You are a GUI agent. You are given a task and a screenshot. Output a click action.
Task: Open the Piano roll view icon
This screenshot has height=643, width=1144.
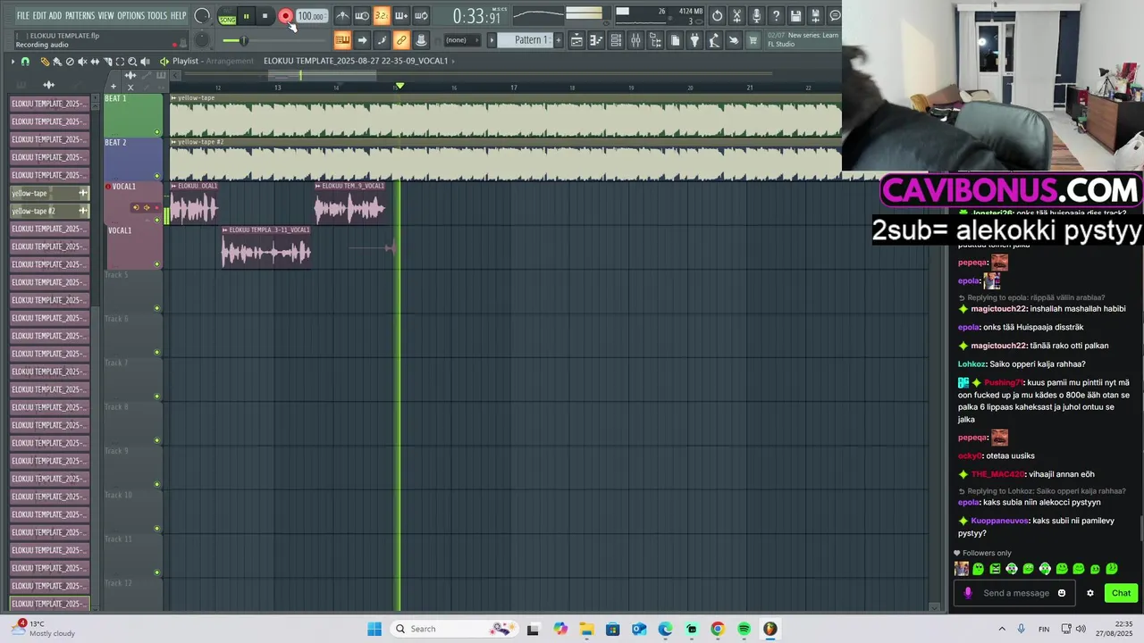(x=596, y=40)
